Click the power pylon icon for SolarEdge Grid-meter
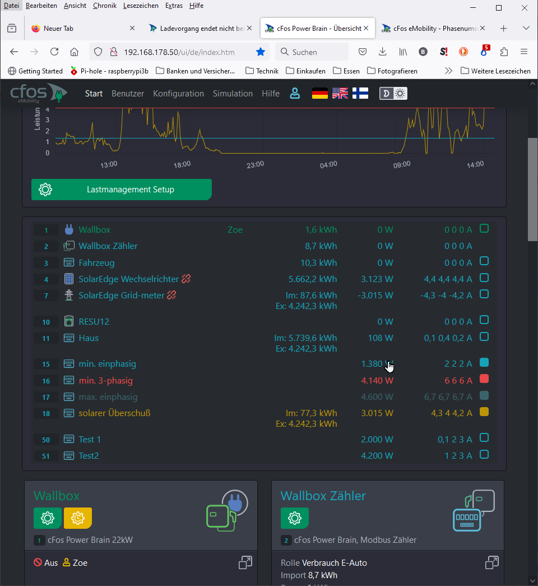Viewport: 538px width, 586px height. 69,295
